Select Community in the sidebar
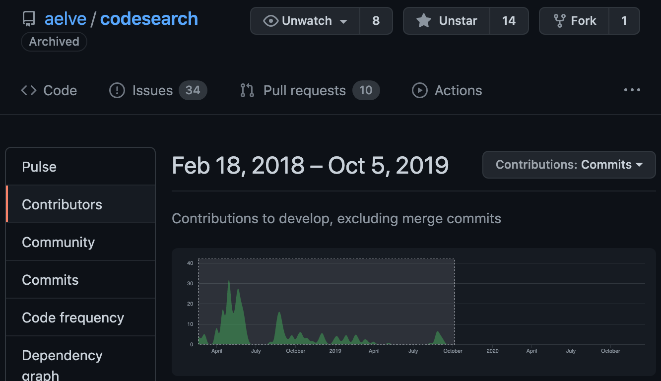The image size is (661, 381). (80, 242)
